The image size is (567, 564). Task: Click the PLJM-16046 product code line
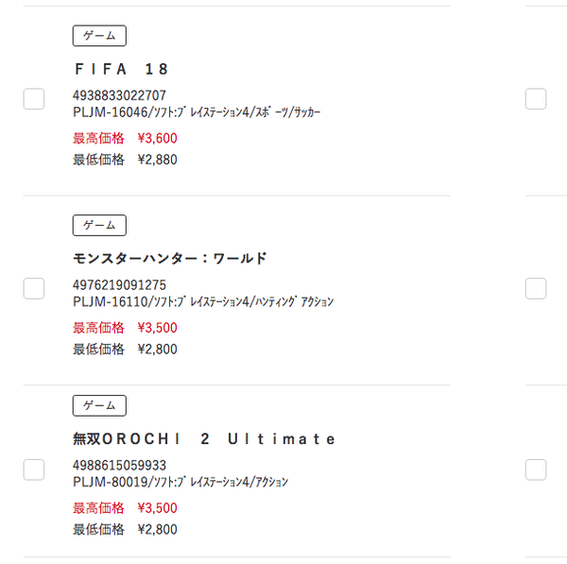click(197, 112)
